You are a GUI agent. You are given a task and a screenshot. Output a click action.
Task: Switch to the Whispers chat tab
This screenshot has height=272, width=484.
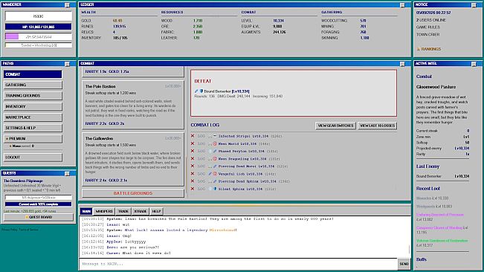click(x=104, y=211)
